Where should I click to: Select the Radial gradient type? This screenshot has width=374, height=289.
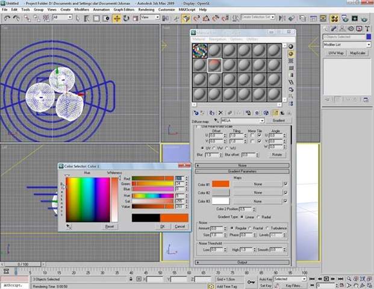(x=258, y=217)
